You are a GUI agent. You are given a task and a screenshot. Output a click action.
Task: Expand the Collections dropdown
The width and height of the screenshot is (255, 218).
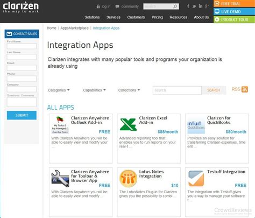coord(129,90)
